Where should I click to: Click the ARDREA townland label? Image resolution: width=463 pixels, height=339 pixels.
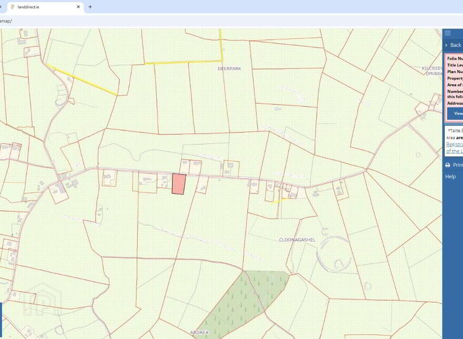point(199,333)
